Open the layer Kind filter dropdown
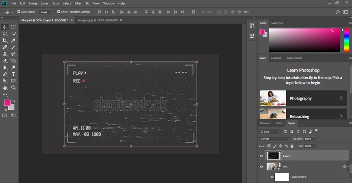352x183 pixels. (270, 132)
